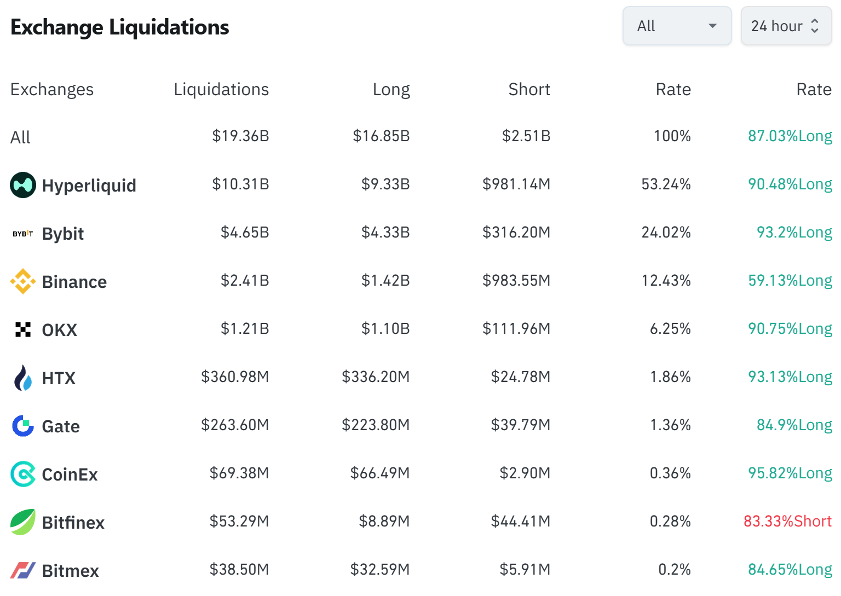Open the Hyperliquid exchange name link
Screen dimensions: 841x596
click(x=89, y=186)
